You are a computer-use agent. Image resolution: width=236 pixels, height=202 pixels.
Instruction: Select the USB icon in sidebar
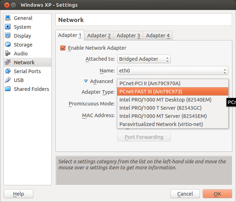[x=8, y=80]
